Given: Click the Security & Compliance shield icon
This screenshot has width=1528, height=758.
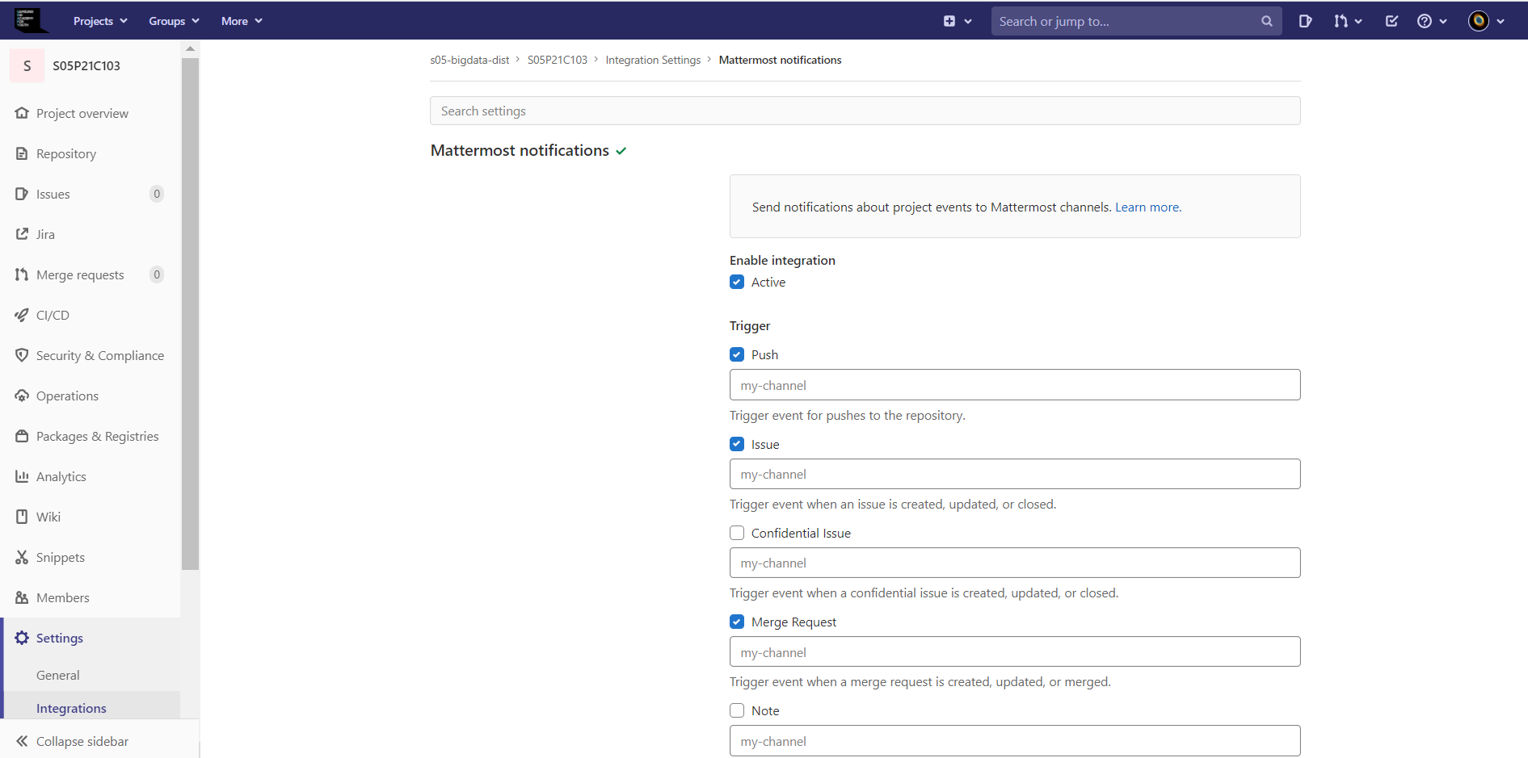Looking at the screenshot, I should (x=22, y=355).
